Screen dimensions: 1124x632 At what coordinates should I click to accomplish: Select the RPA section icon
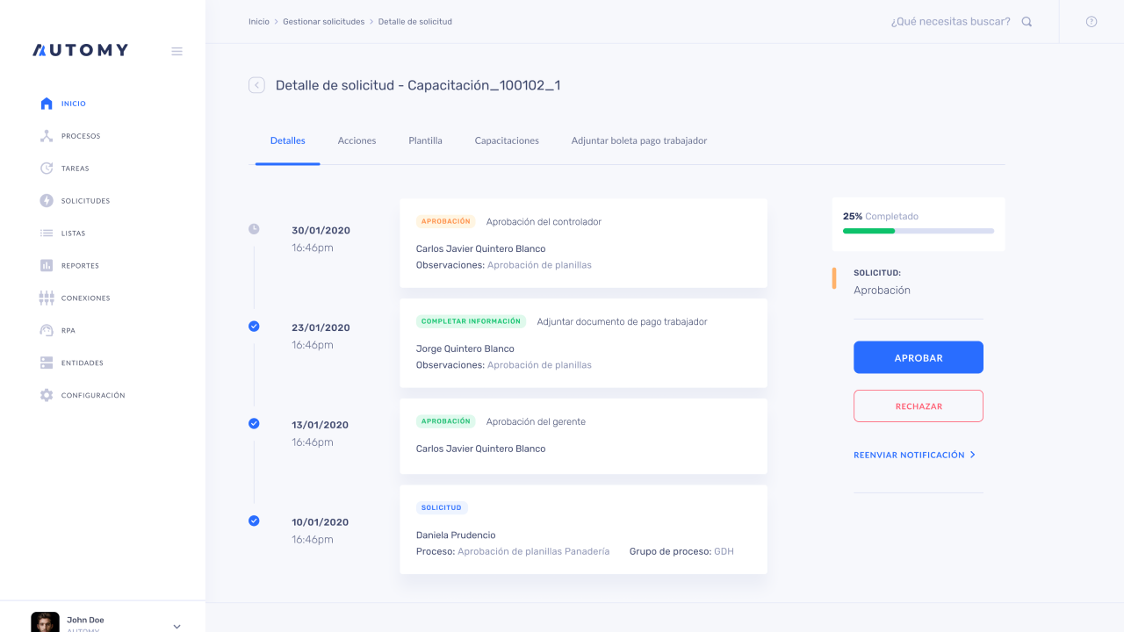(46, 330)
